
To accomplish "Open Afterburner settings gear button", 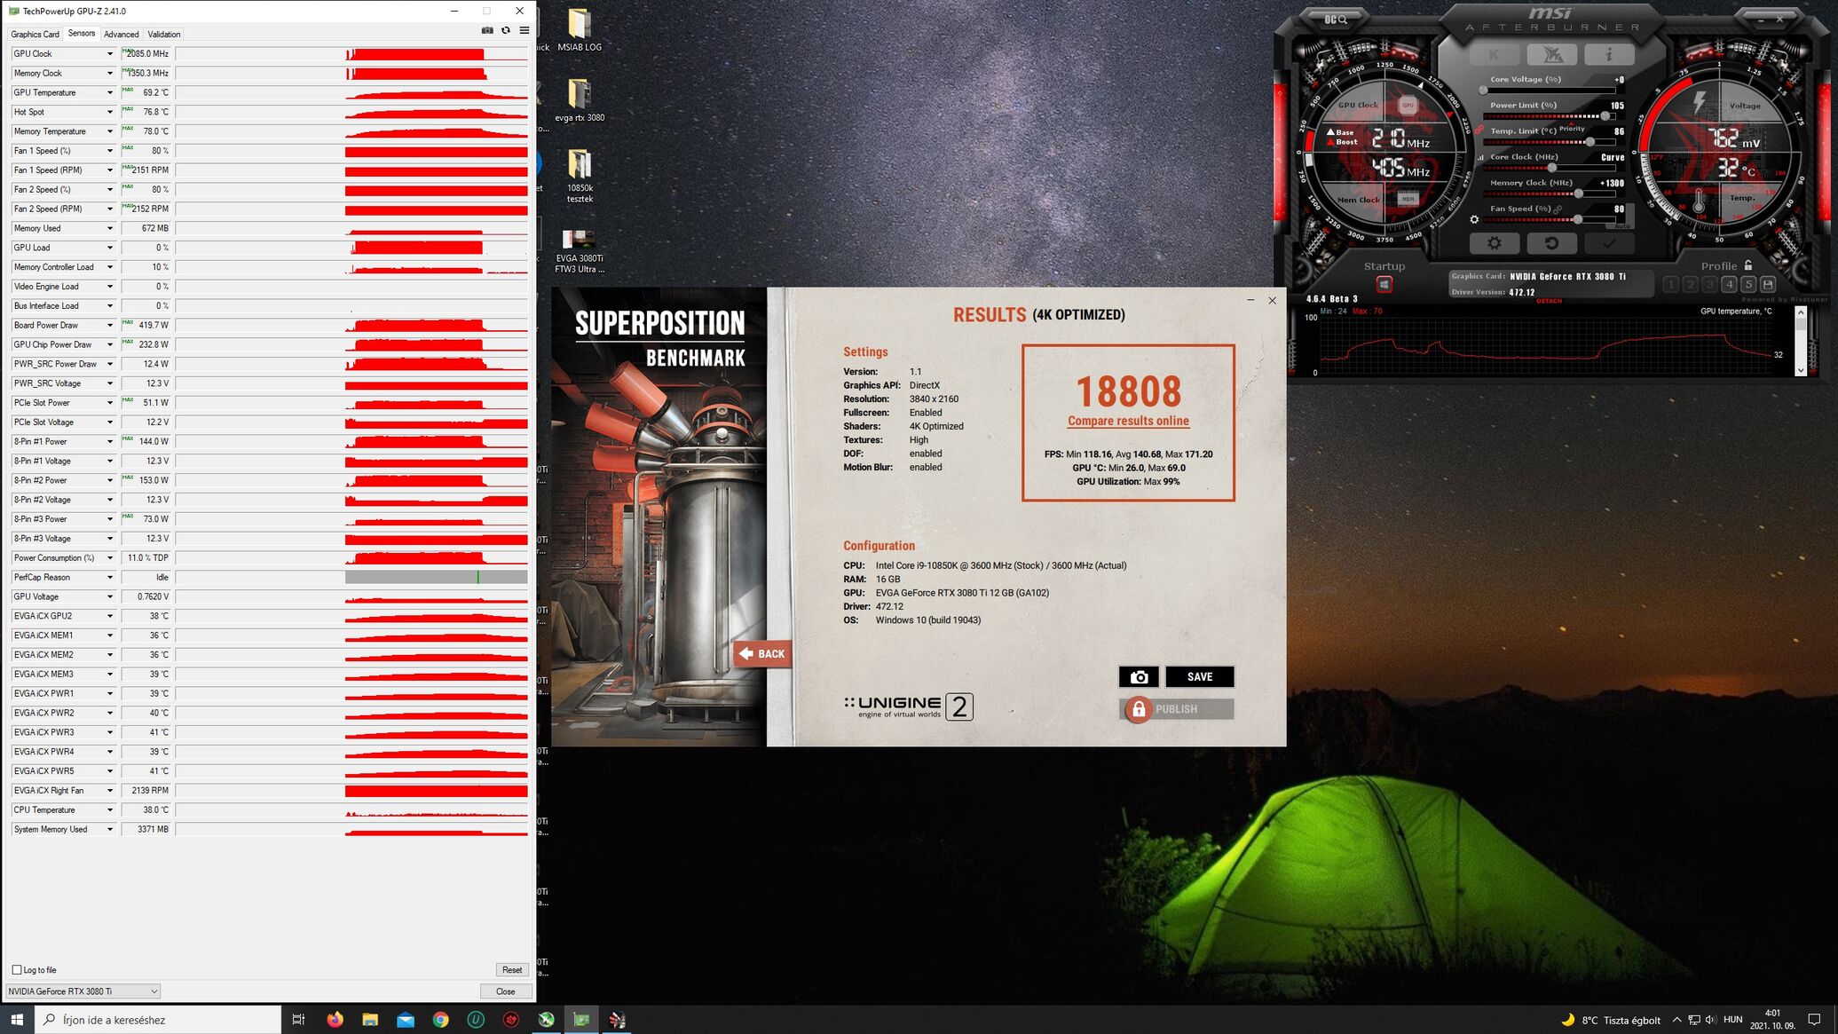I will click(1495, 243).
